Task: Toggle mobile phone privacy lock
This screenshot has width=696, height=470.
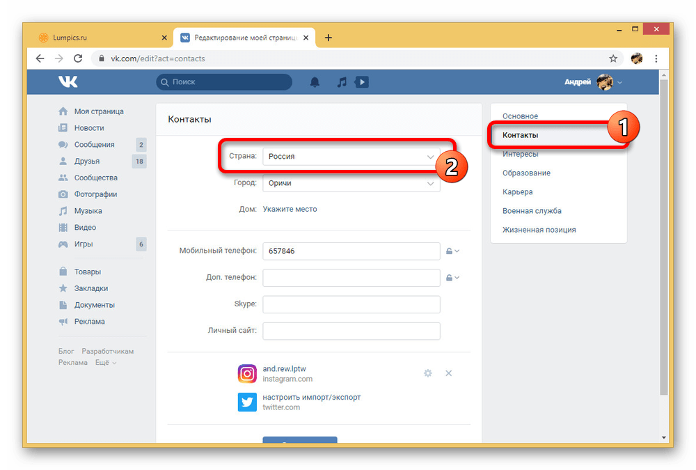Action: click(452, 251)
